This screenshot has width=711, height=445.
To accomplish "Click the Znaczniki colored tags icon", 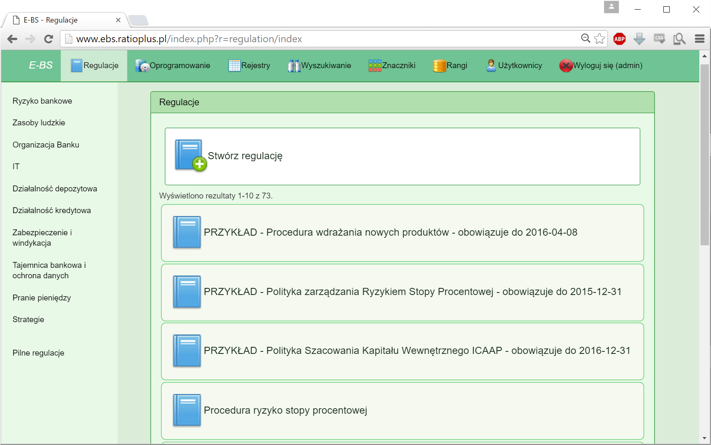I will pos(375,66).
